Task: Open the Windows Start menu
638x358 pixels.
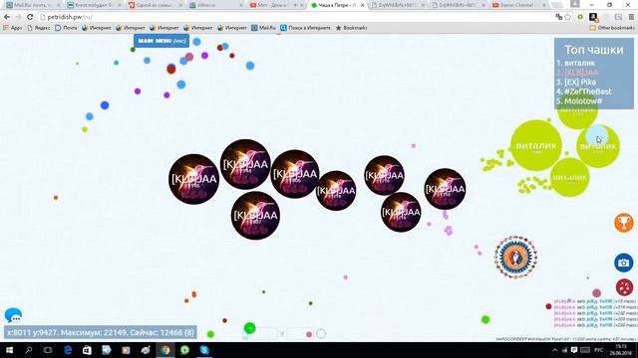Action: tap(9, 350)
